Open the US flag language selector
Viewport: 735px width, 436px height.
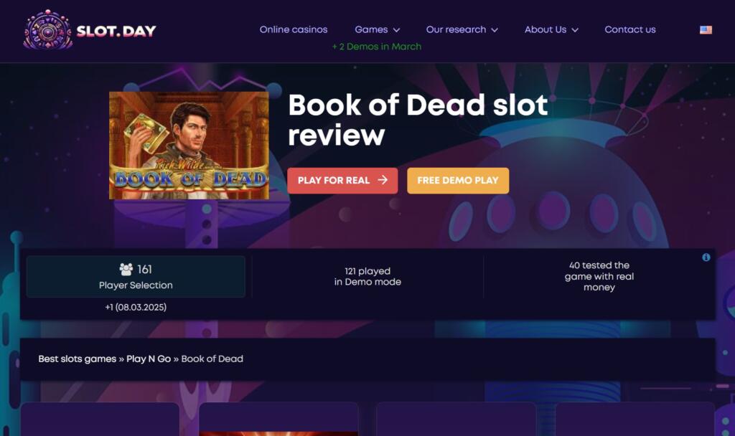pyautogui.click(x=706, y=29)
